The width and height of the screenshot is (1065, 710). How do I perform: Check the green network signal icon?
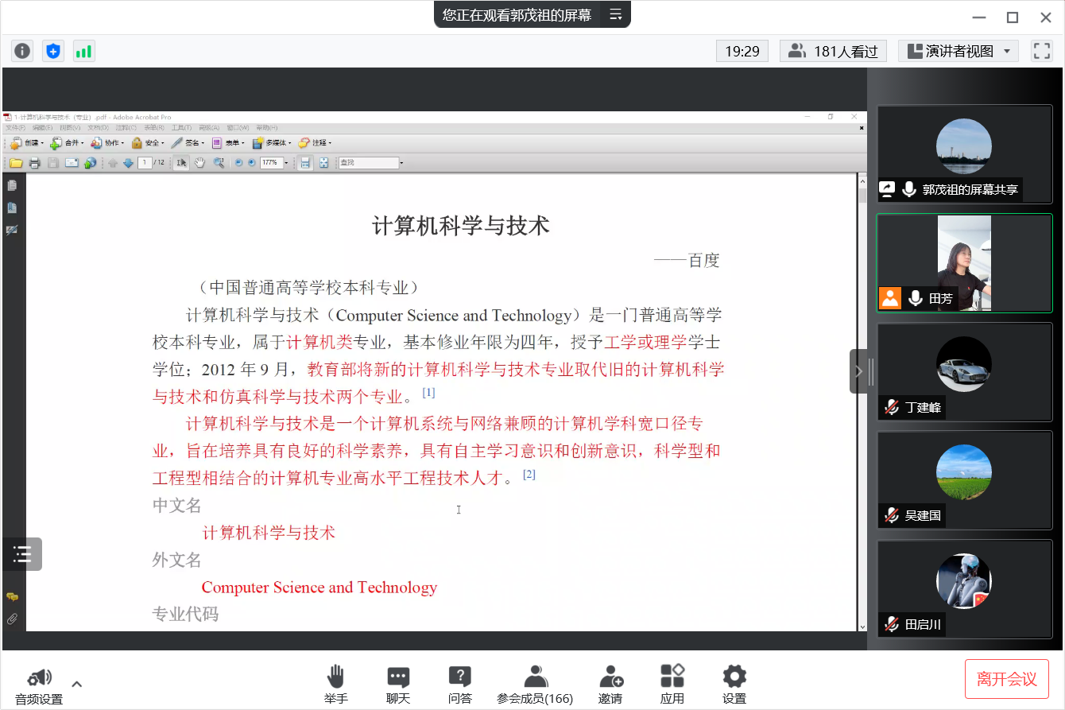click(83, 52)
